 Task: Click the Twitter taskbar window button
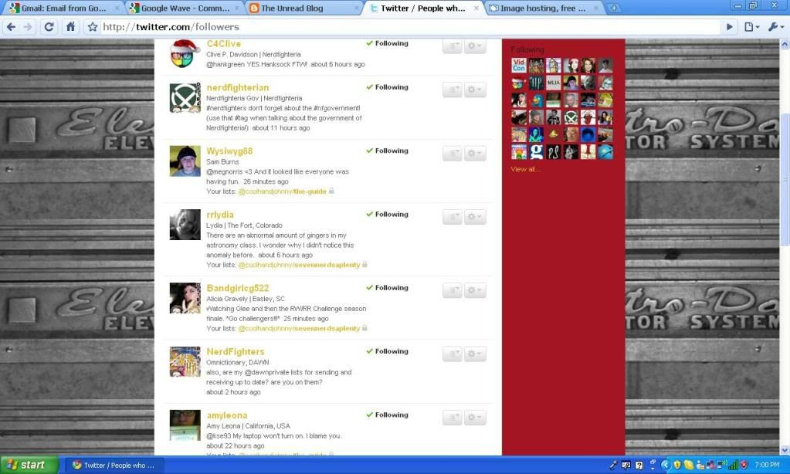114,465
